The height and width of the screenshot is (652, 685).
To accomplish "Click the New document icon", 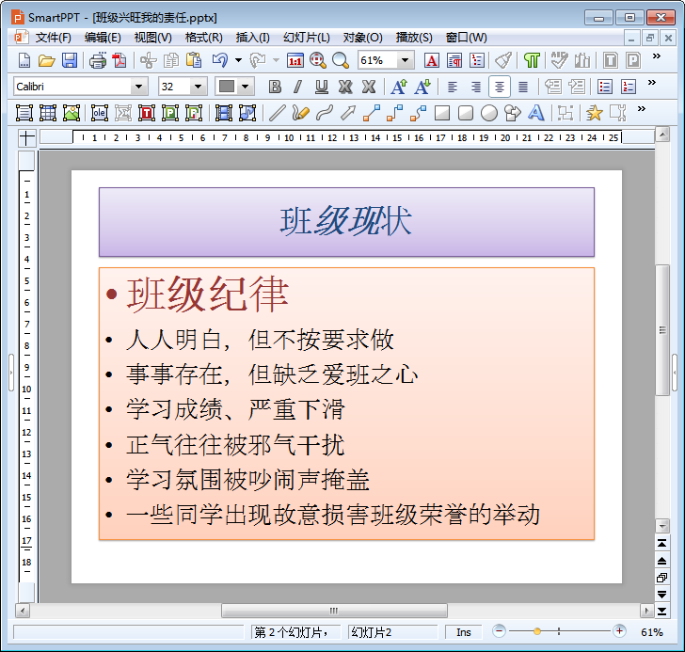I will (24, 60).
